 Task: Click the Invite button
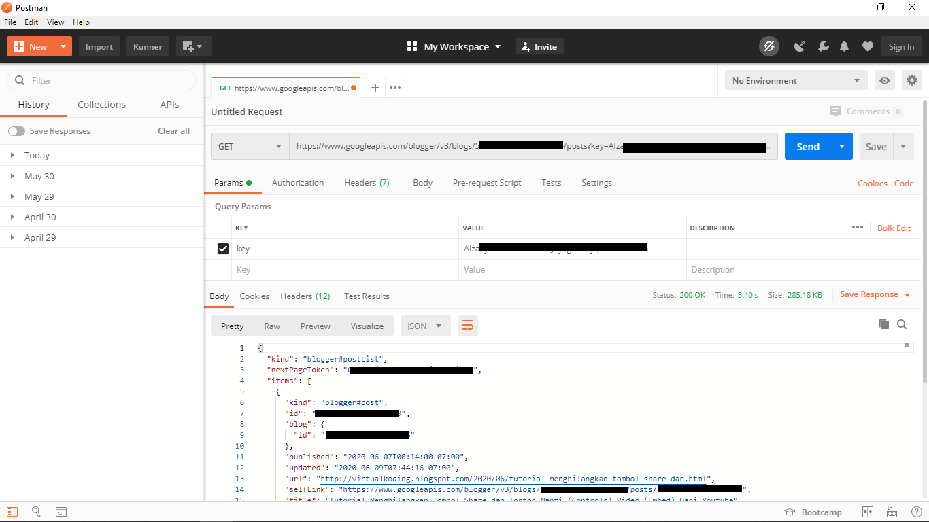pos(539,46)
